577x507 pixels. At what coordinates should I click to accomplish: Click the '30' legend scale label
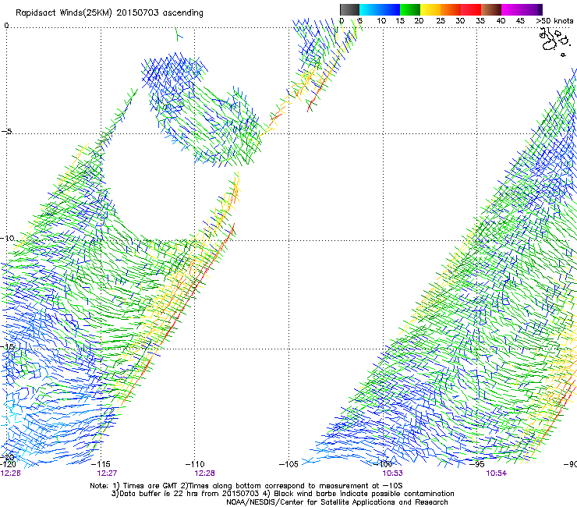tap(460, 20)
